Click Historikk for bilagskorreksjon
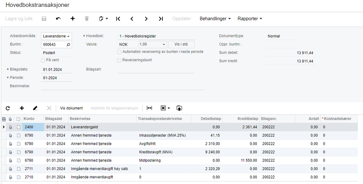 [114, 108]
